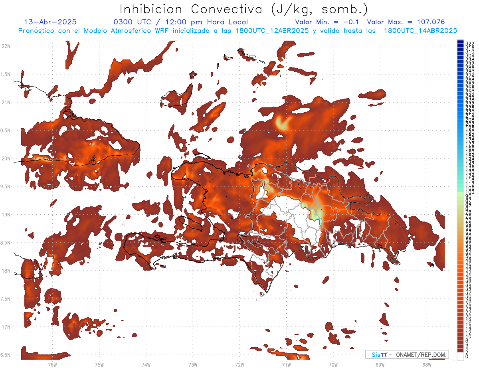Viewport: 479px width, 370px height.
Task: Click the "75W" longitude label
Action: 99,365
